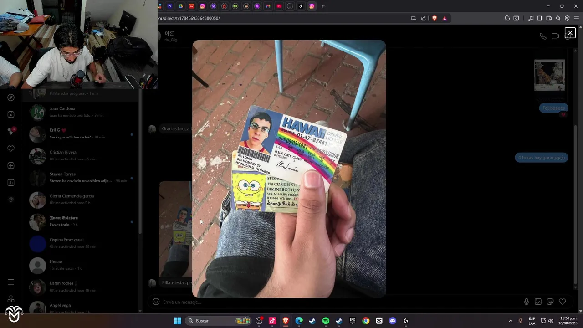The width and height of the screenshot is (583, 328).
Task: Open the ESP LAA language selector
Action: pos(532,321)
